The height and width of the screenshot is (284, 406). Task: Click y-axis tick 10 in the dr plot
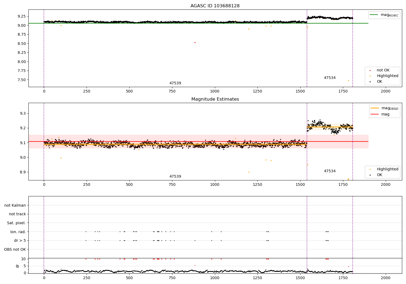24,259
